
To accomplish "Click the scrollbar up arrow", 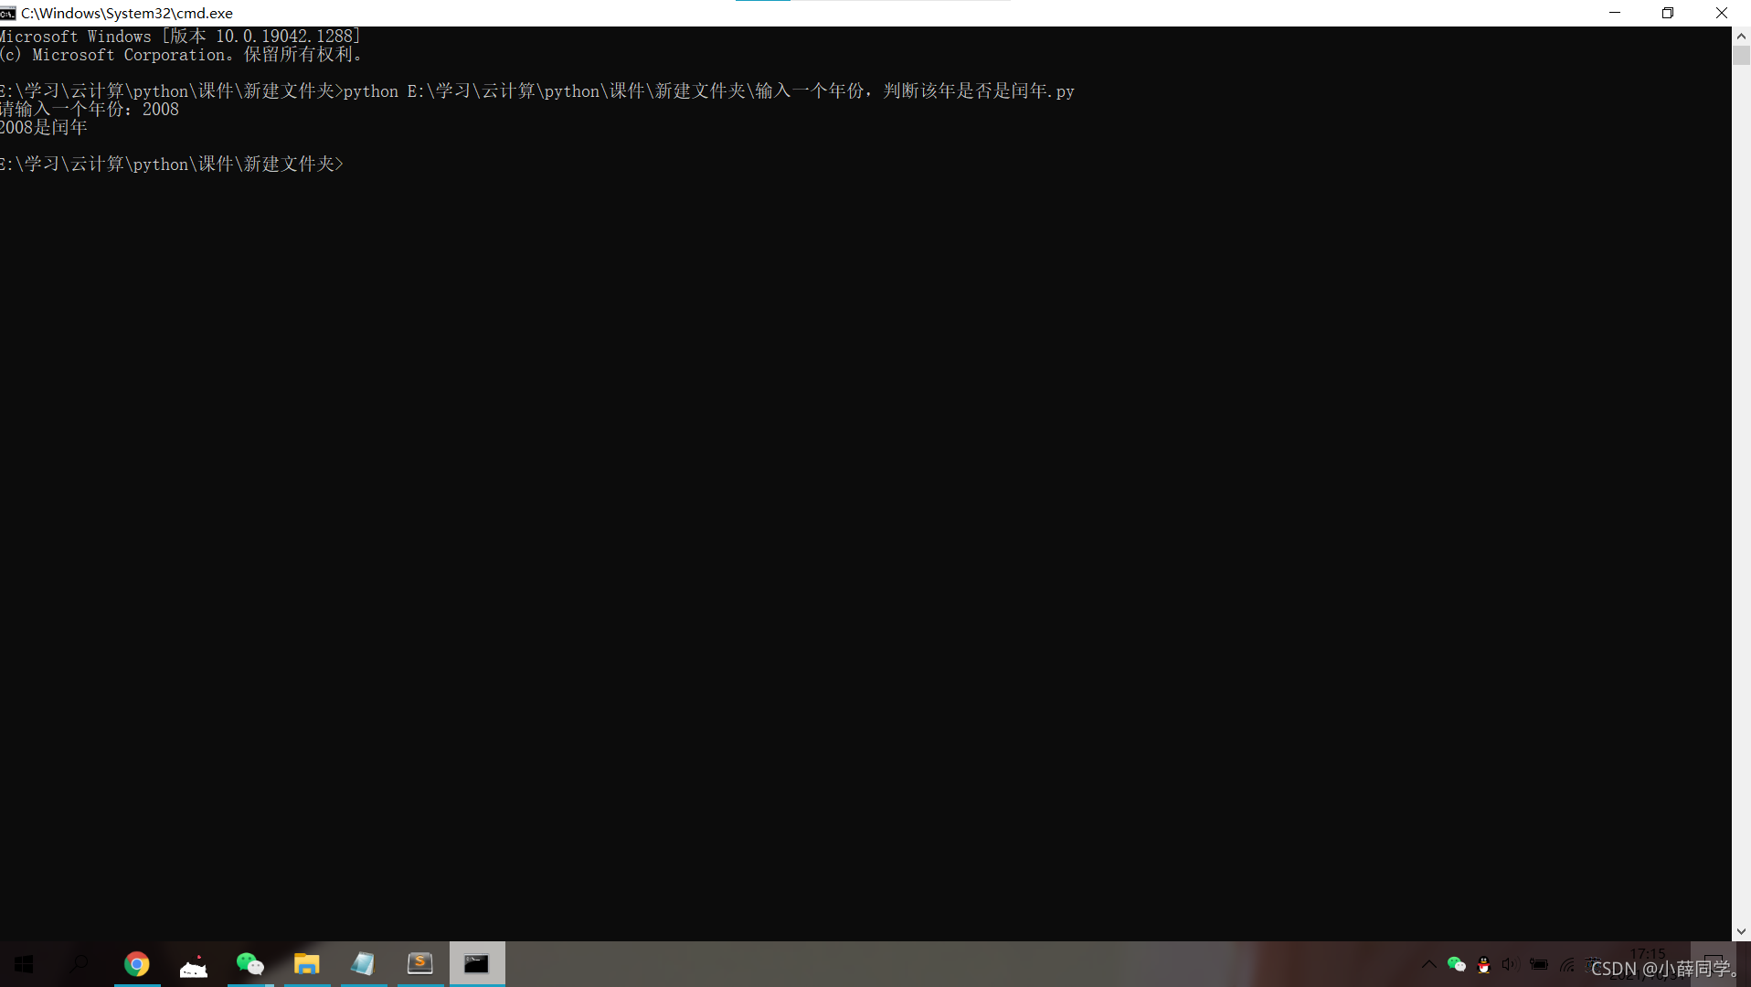I will [1741, 36].
